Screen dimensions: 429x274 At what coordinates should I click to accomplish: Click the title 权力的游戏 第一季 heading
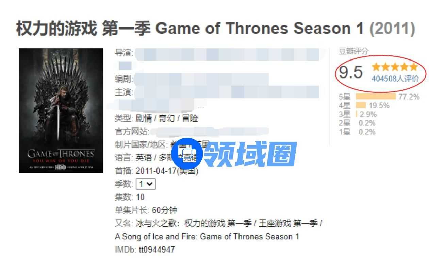83,29
